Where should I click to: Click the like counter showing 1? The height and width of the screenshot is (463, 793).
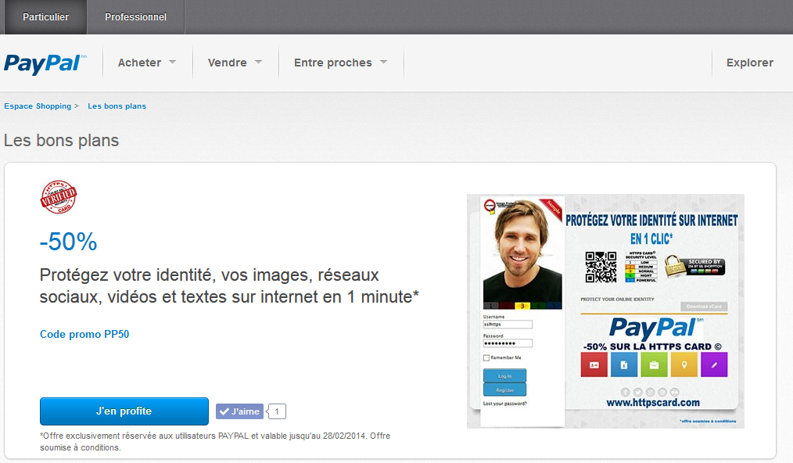click(277, 411)
